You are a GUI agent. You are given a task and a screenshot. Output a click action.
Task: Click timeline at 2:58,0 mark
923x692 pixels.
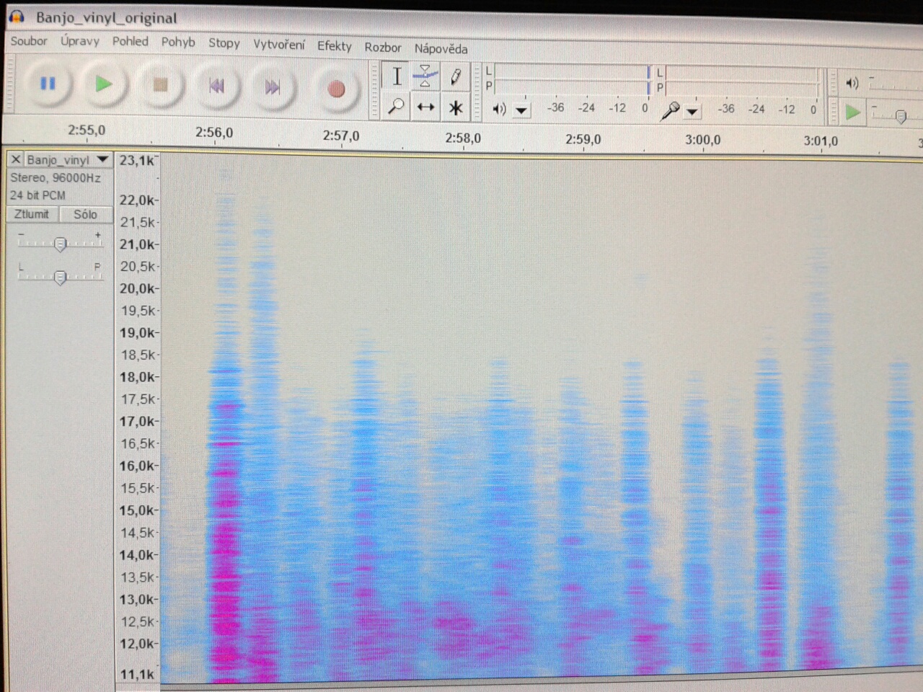(463, 138)
